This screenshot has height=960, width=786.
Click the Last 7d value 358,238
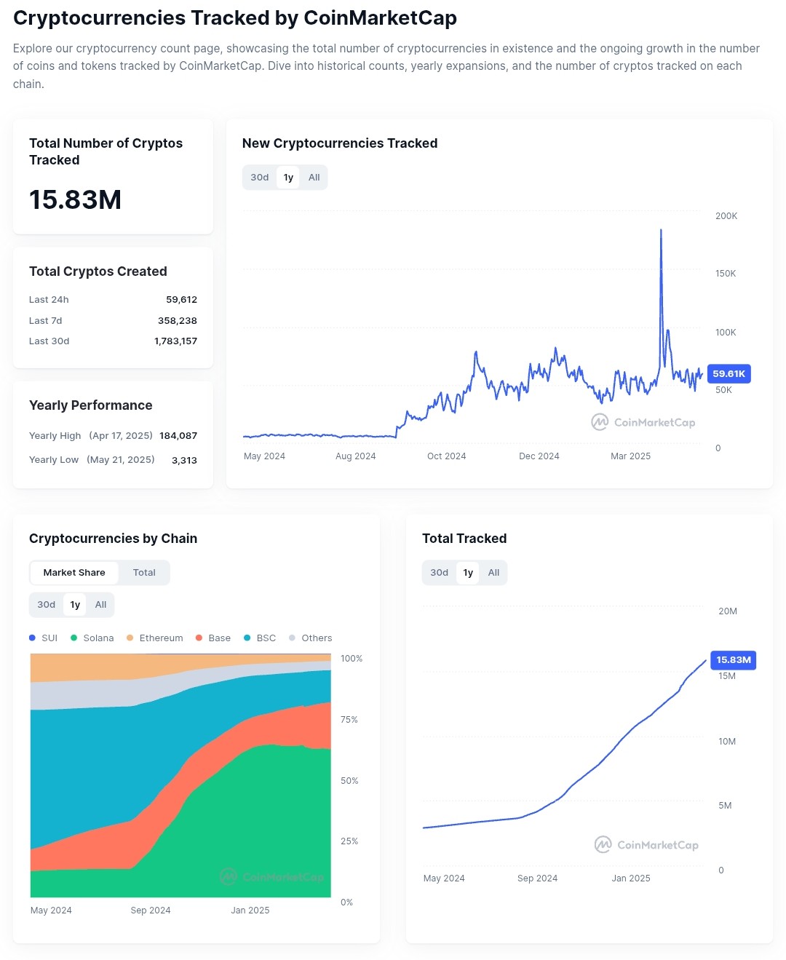click(x=178, y=321)
